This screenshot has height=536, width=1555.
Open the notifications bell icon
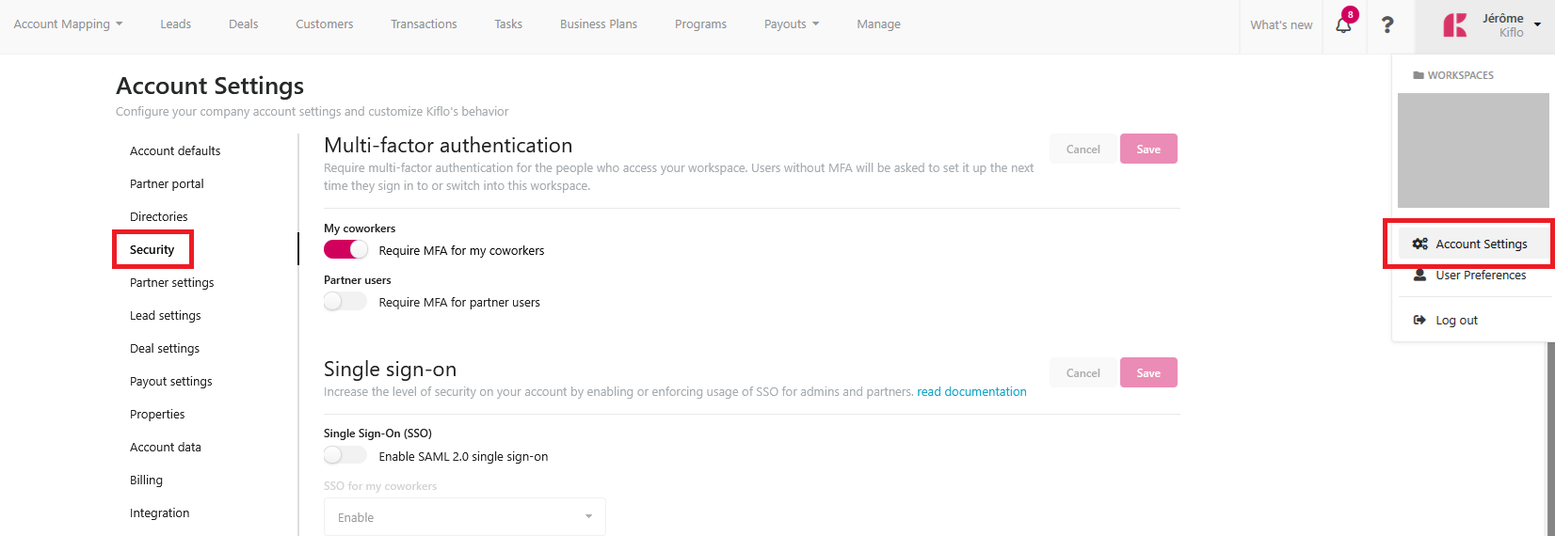pyautogui.click(x=1343, y=25)
